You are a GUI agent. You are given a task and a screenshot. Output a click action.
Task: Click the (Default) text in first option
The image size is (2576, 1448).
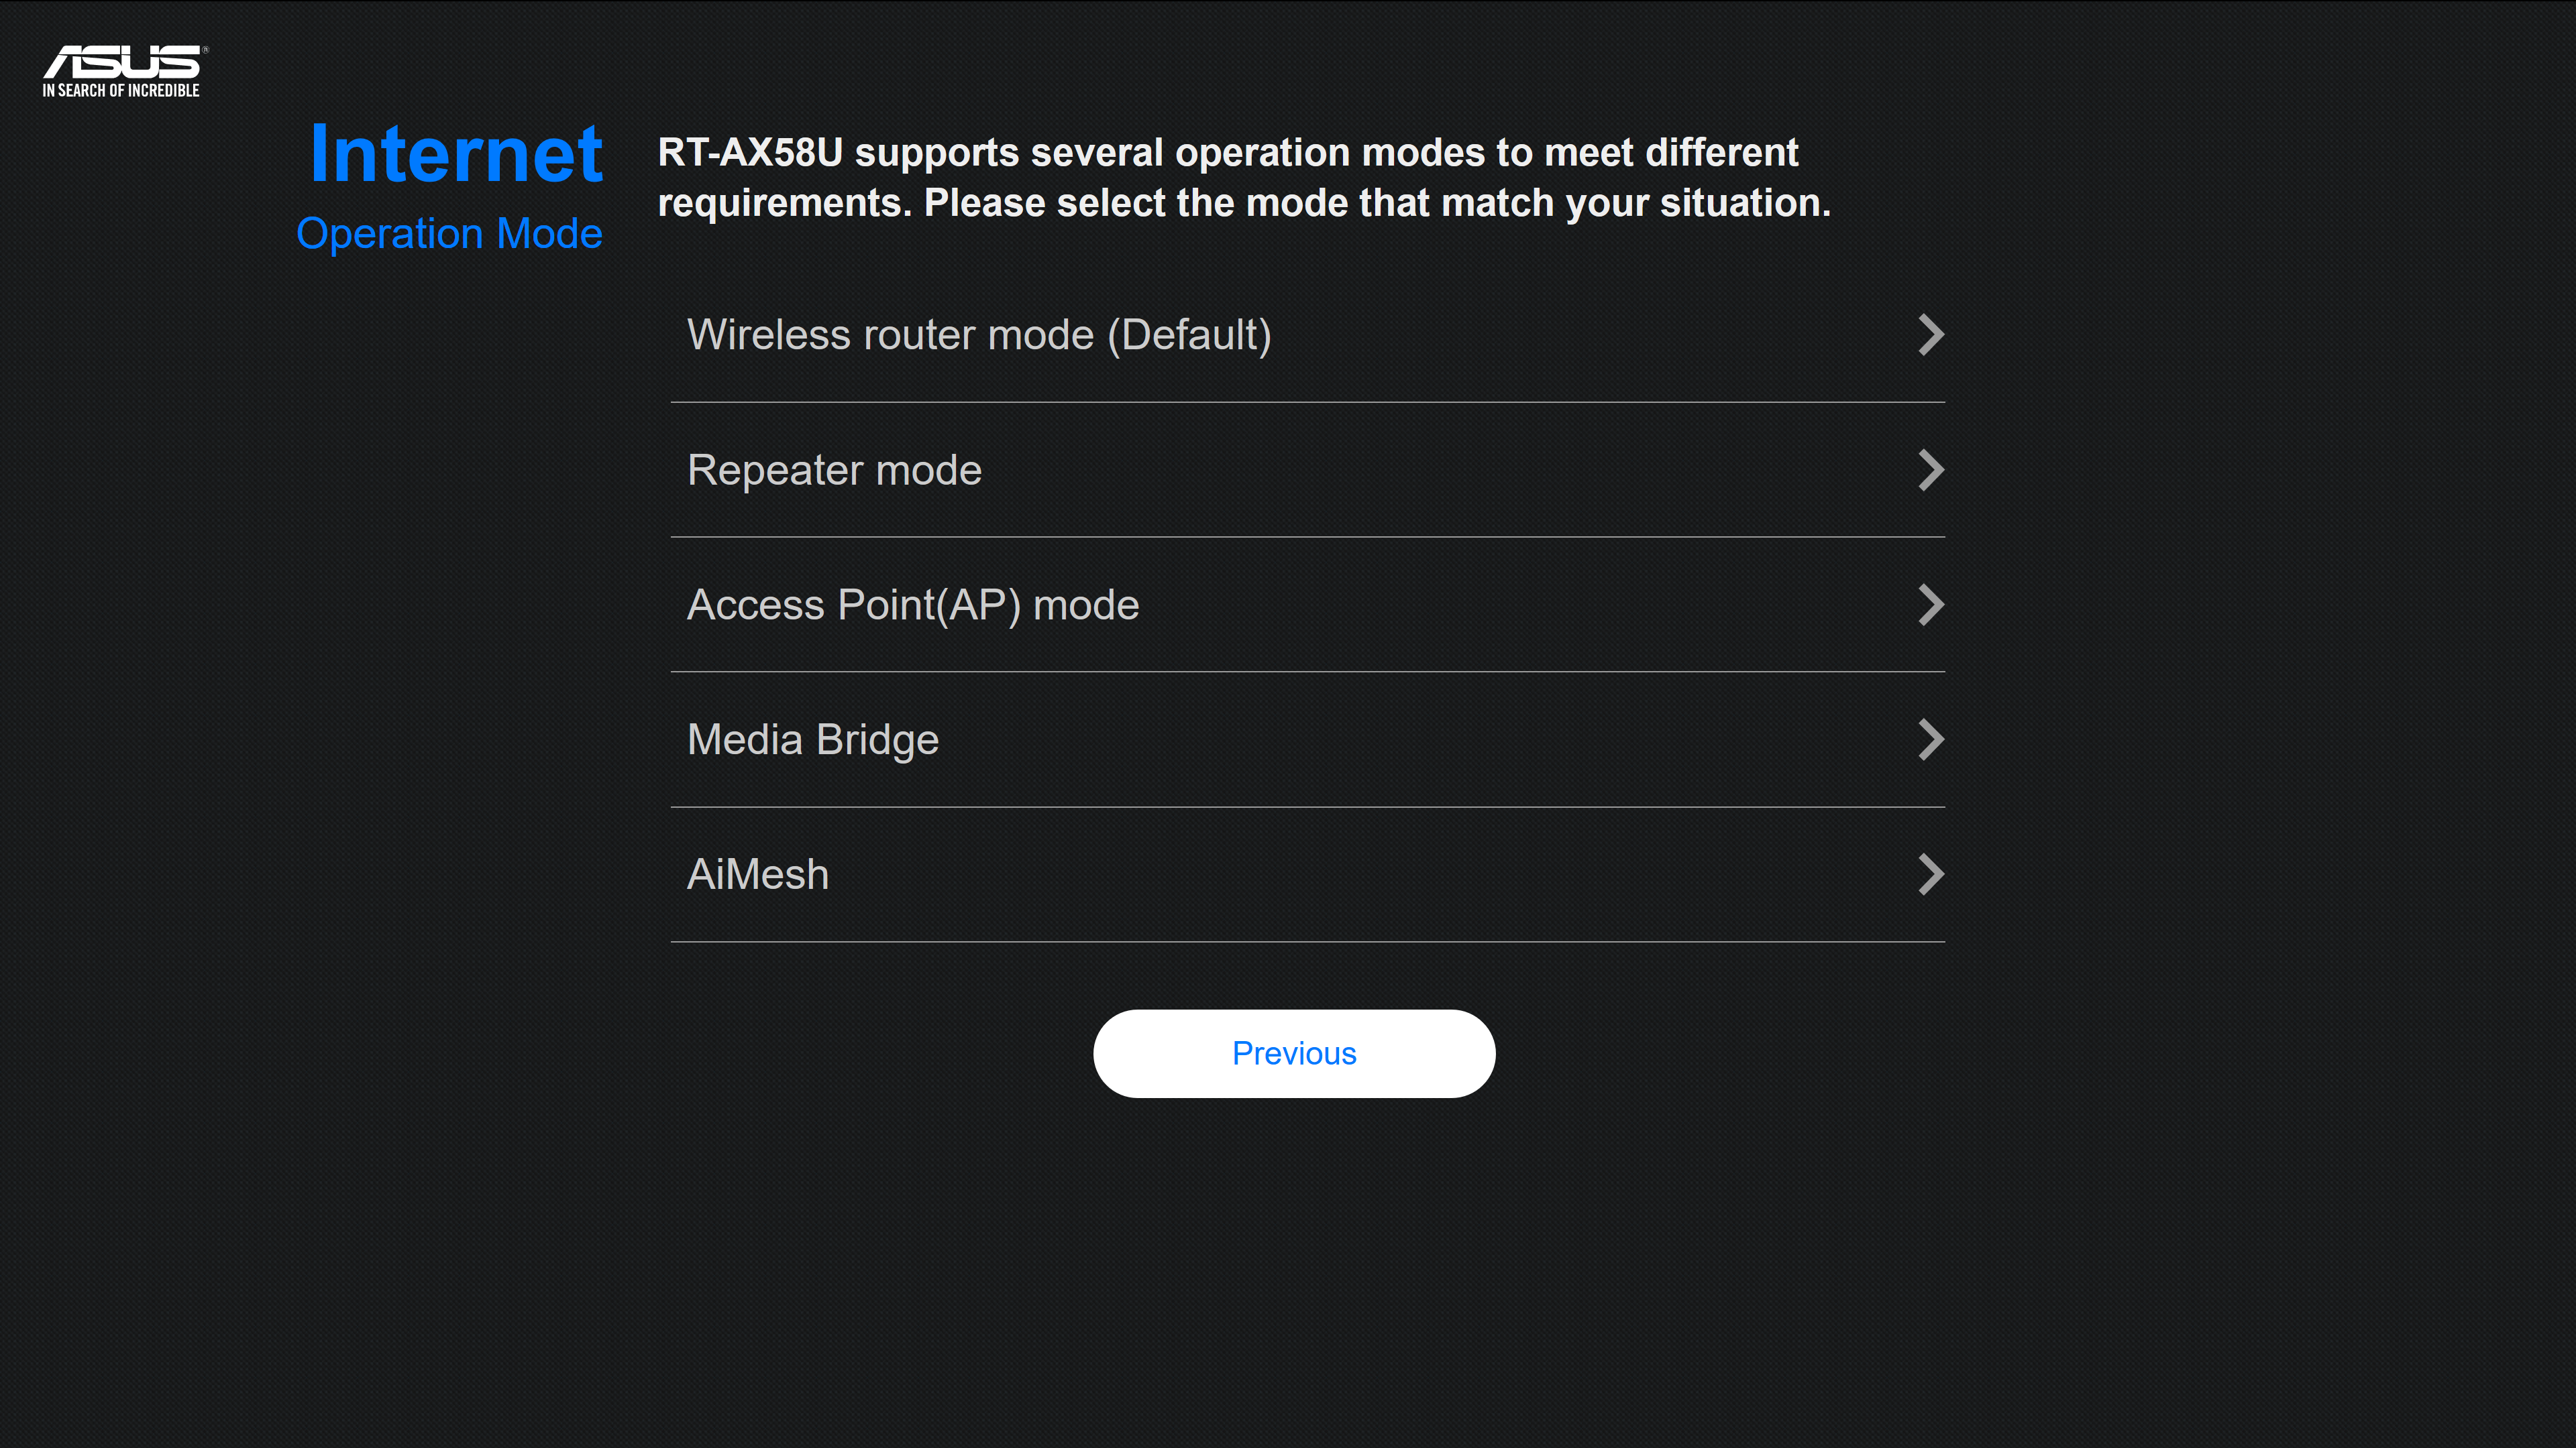1189,335
